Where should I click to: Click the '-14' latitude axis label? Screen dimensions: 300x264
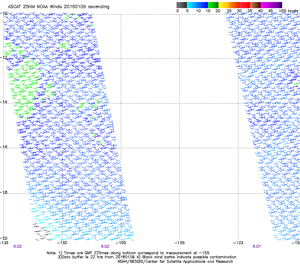[4, 102]
